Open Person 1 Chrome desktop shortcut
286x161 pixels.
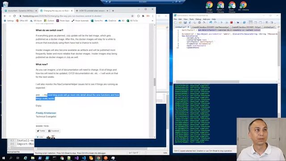pos(220,7)
